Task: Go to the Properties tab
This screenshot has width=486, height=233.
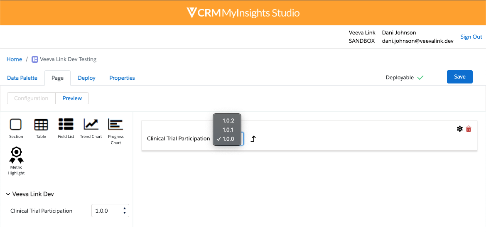Action: (x=122, y=78)
